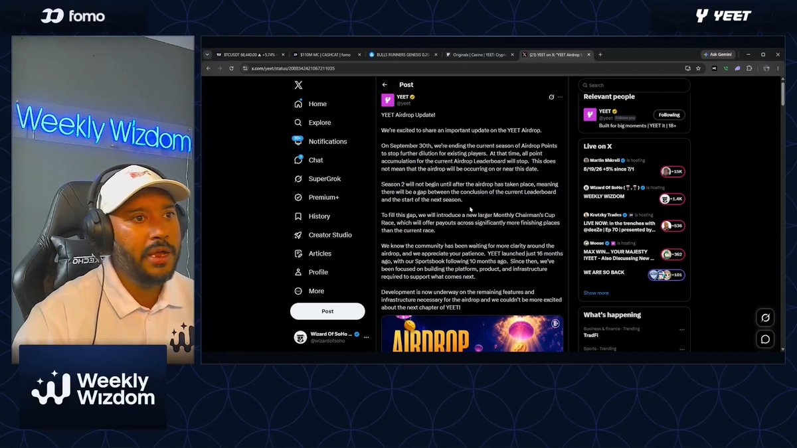Click the Following button for YEET
Screen dimensions: 797x448
[x=669, y=115]
